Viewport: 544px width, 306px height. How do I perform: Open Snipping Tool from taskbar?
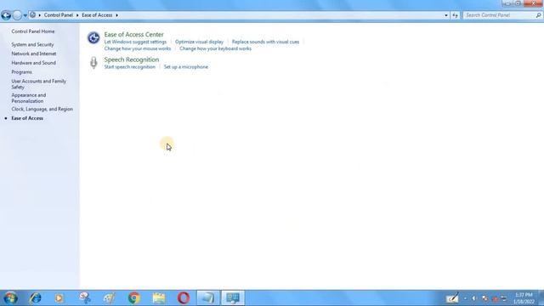click(85, 298)
